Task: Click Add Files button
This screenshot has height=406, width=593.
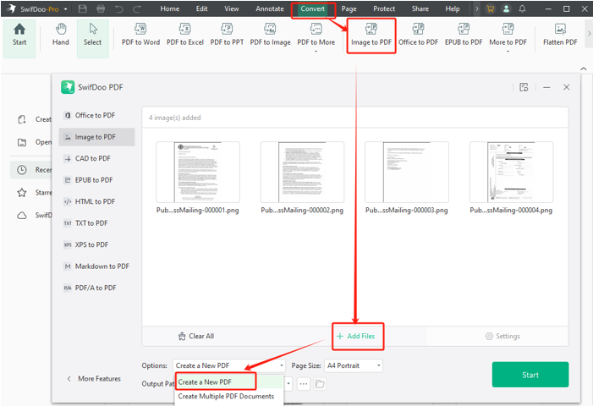Action: [x=356, y=336]
